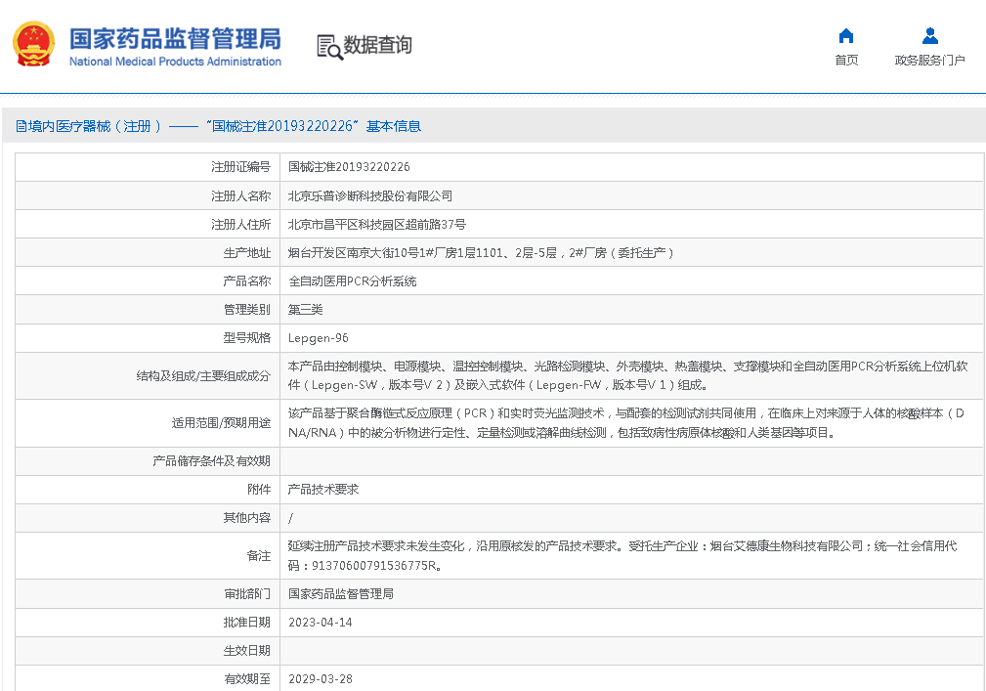Select registration number value 国械注准20193220226
This screenshot has height=691, width=986.
[x=349, y=167]
